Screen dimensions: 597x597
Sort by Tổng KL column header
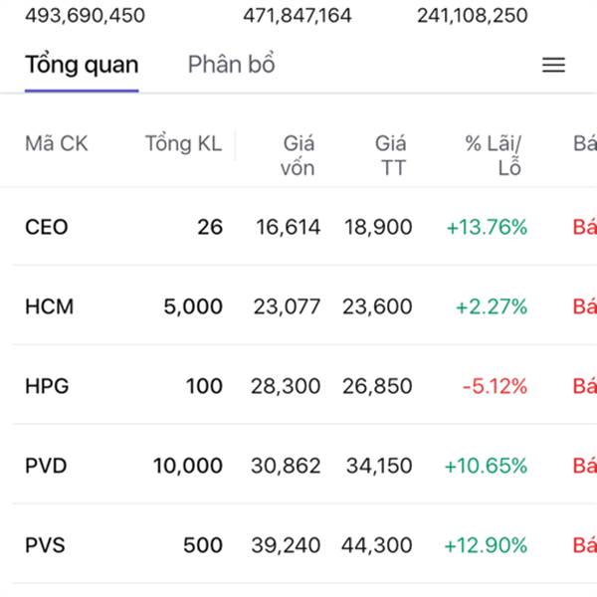coord(183,143)
